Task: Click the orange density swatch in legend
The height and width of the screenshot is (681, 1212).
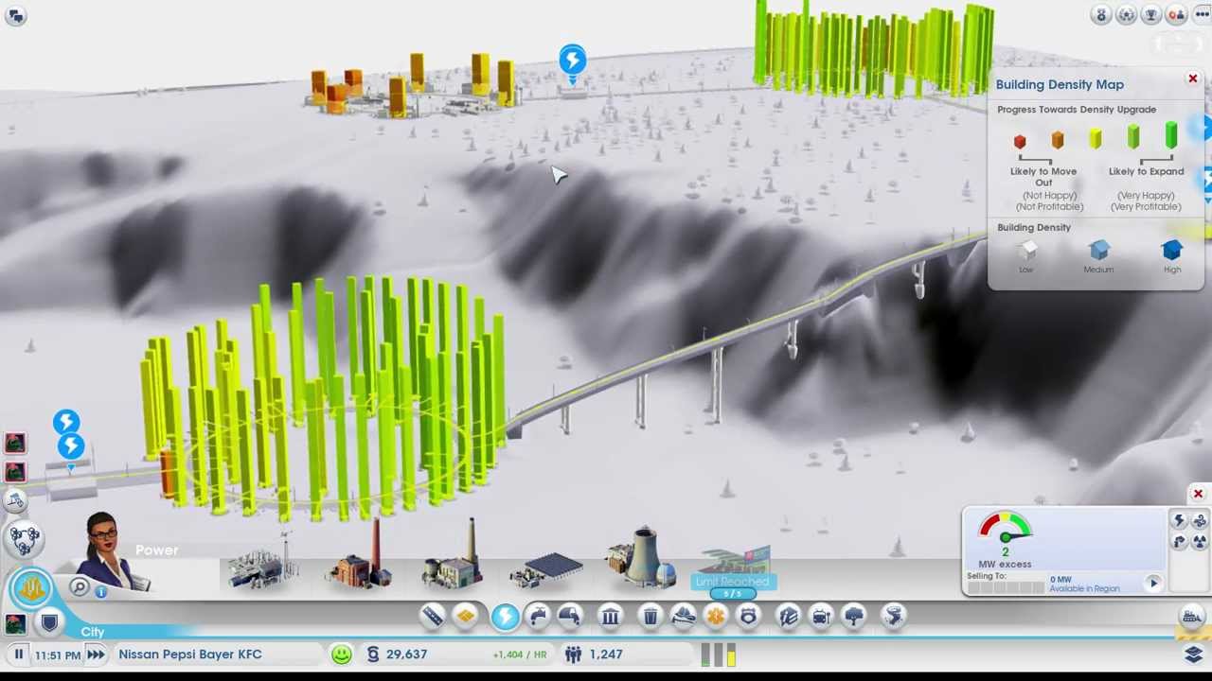Action: click(1058, 140)
